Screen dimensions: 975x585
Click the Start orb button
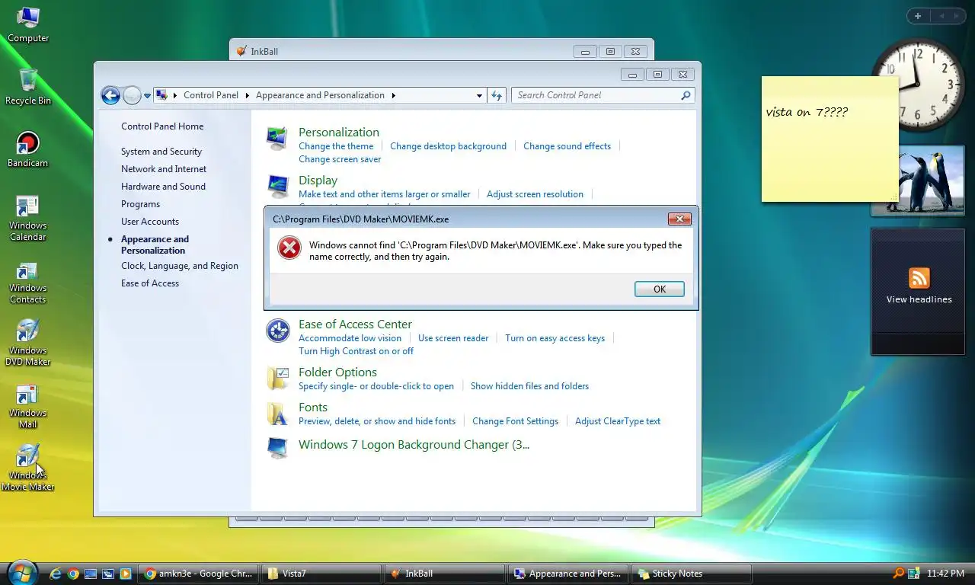click(x=21, y=572)
